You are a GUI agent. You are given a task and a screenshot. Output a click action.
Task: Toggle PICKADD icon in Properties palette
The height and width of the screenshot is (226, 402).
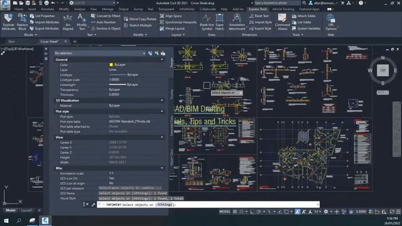(x=150, y=53)
